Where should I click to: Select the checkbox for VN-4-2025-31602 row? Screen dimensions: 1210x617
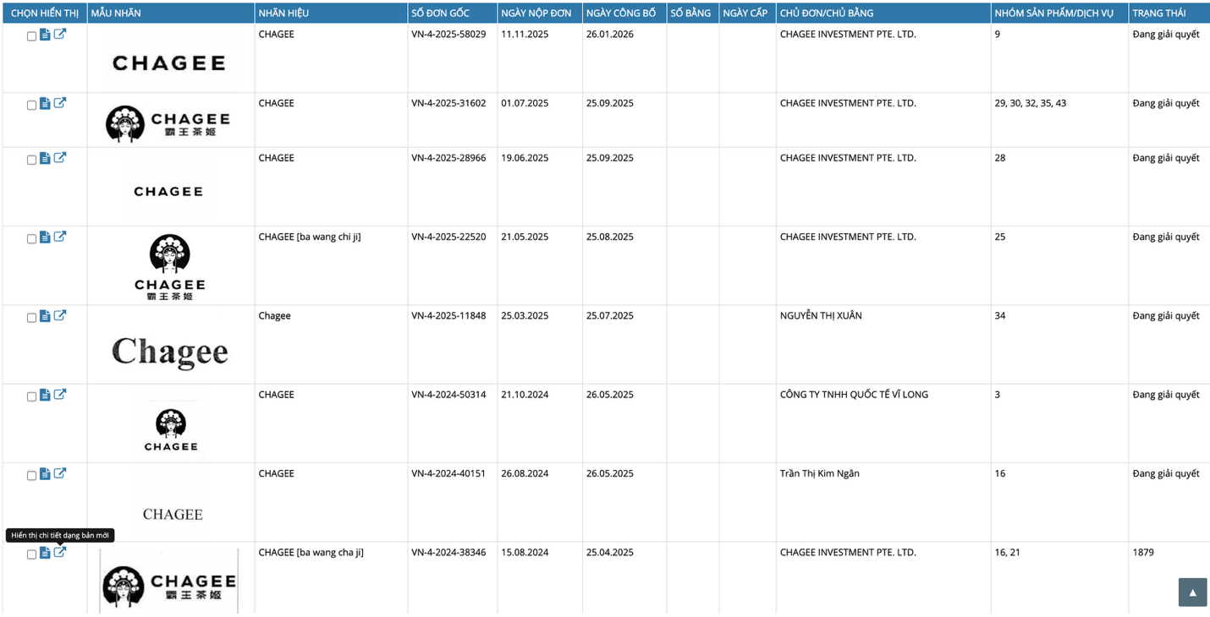[32, 106]
